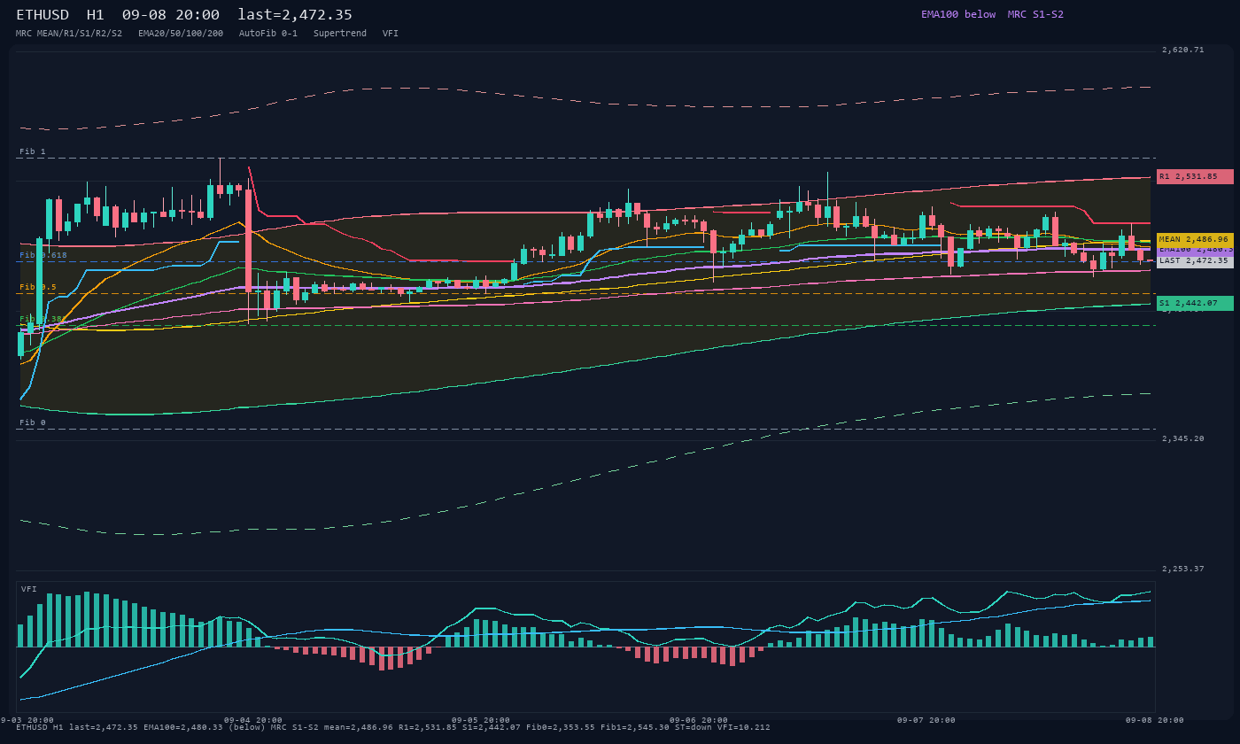Viewport: 1240px width, 744px height.
Task: Select the H1 timeframe in the chart header
Action: [96, 15]
